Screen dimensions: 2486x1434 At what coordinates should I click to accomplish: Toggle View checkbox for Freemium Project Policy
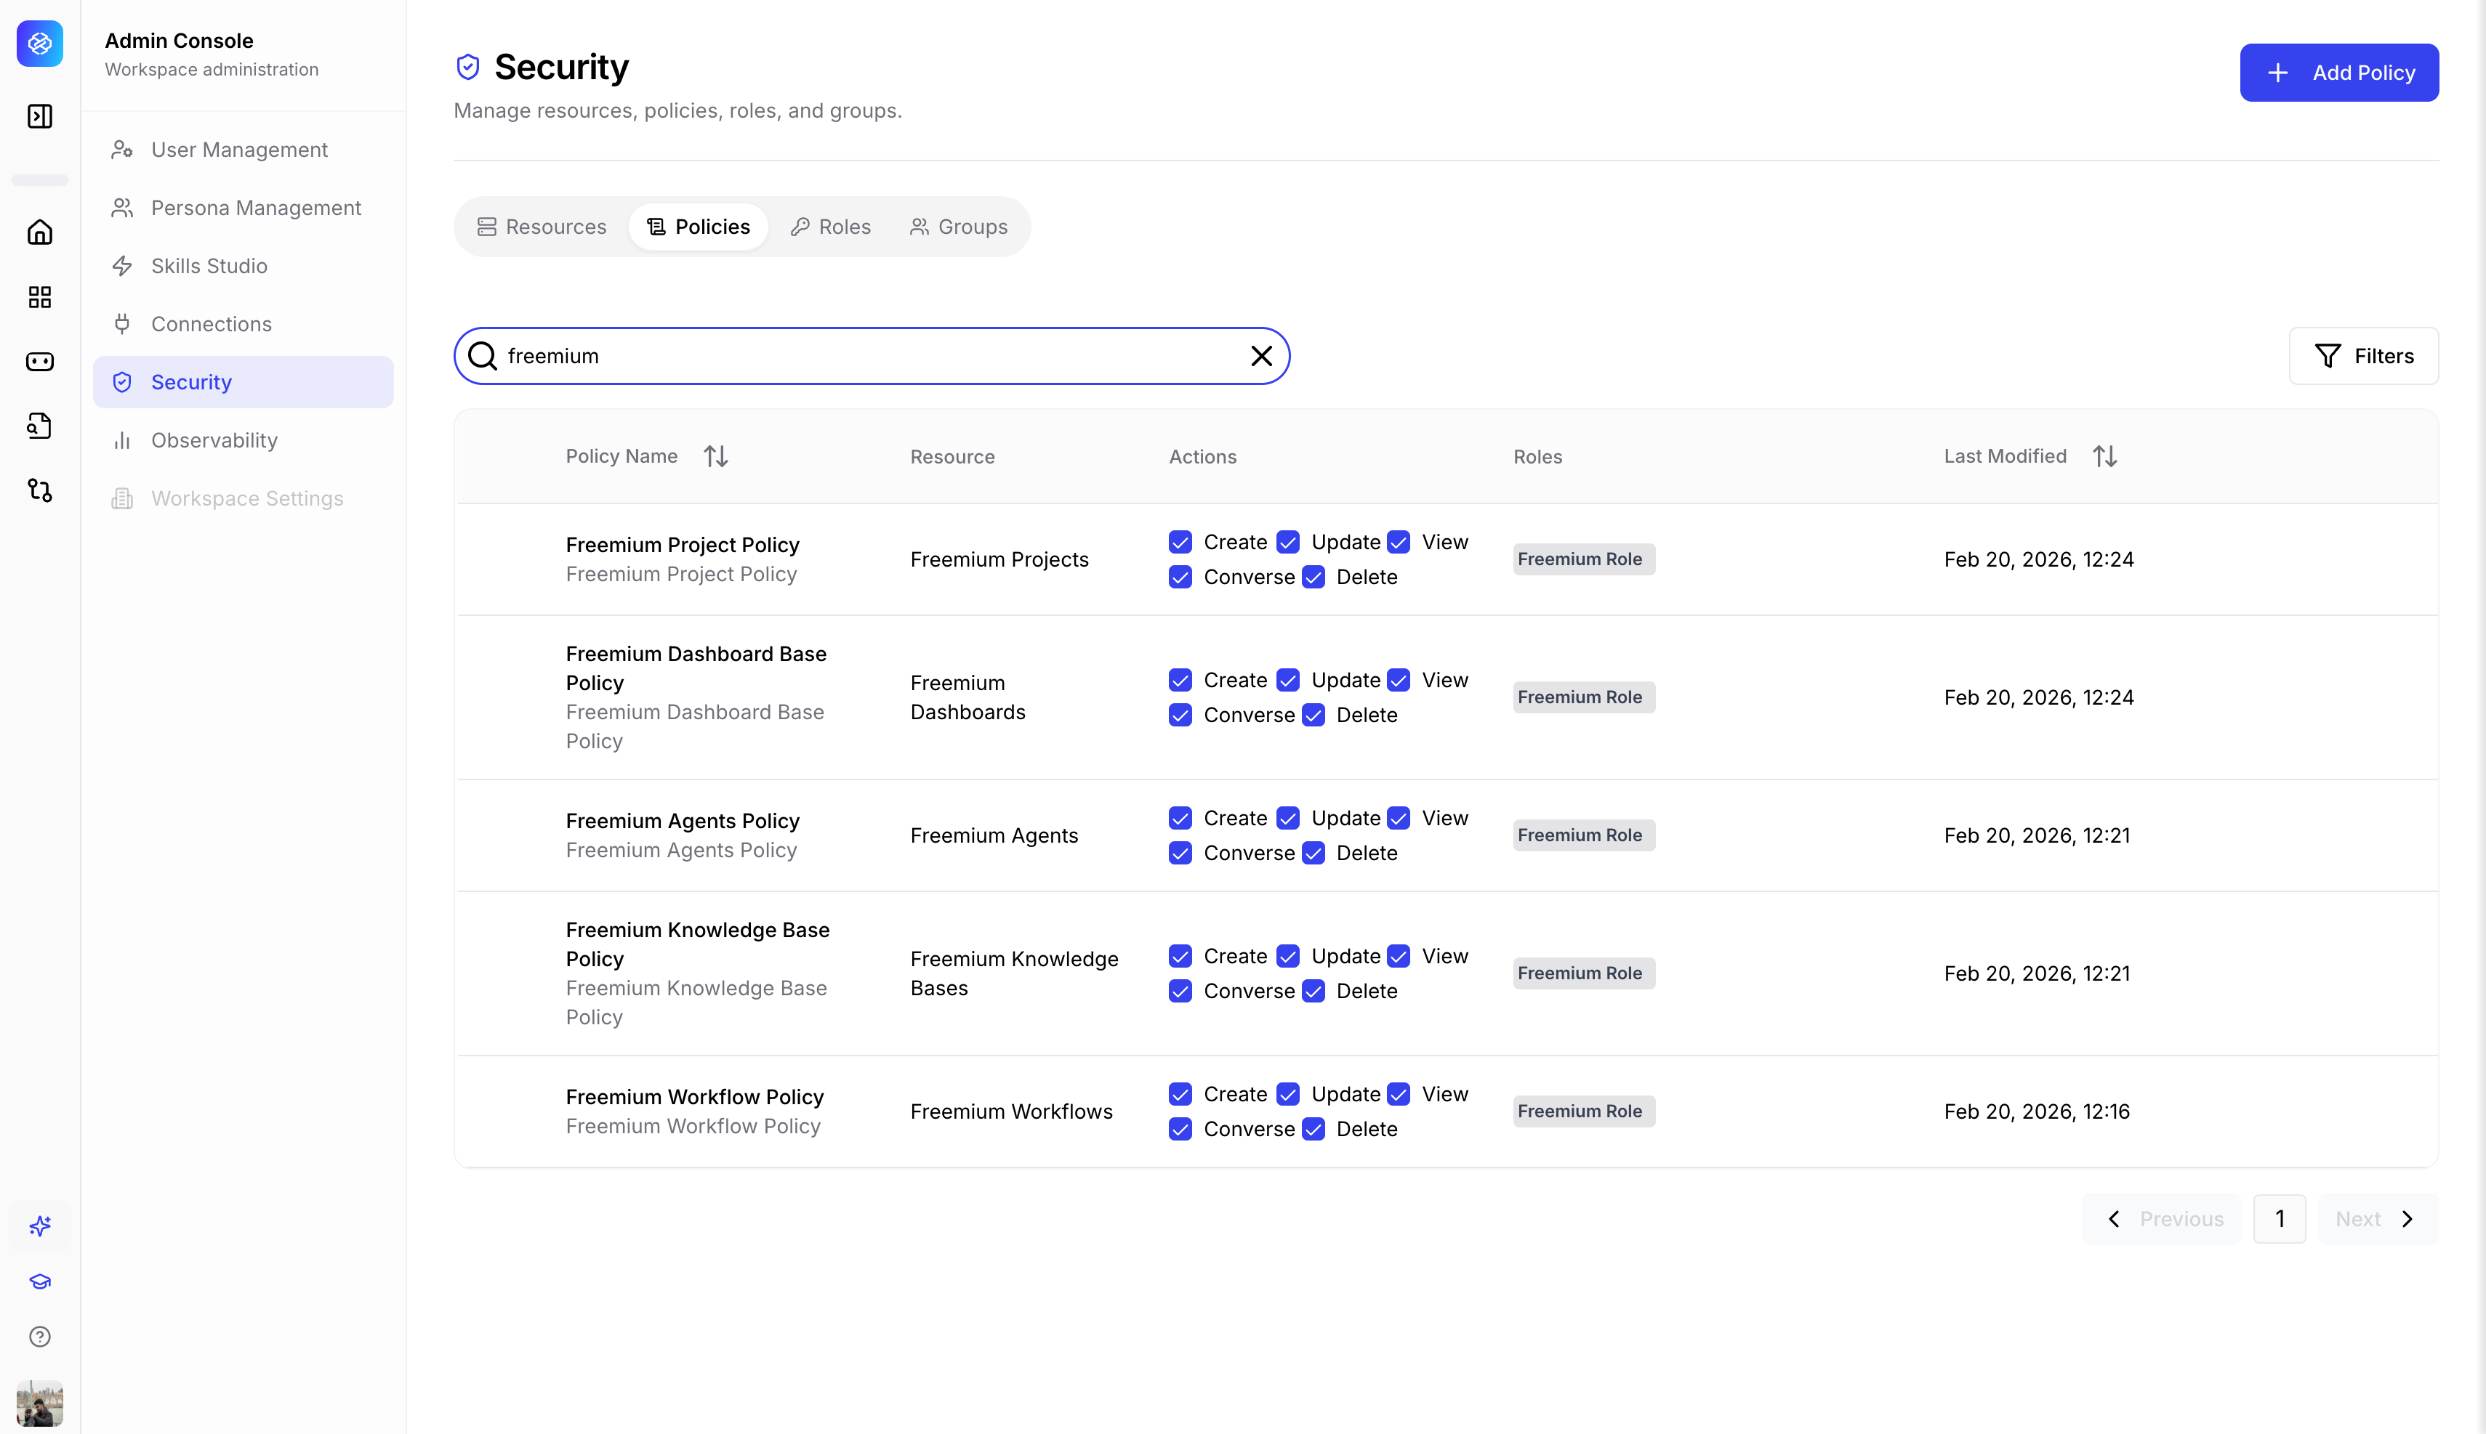(x=1398, y=543)
